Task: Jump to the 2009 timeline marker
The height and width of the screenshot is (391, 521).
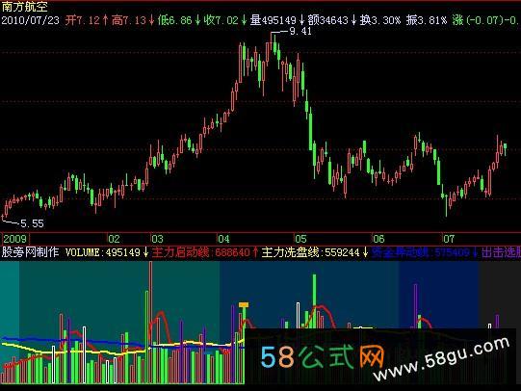Action: tap(15, 239)
